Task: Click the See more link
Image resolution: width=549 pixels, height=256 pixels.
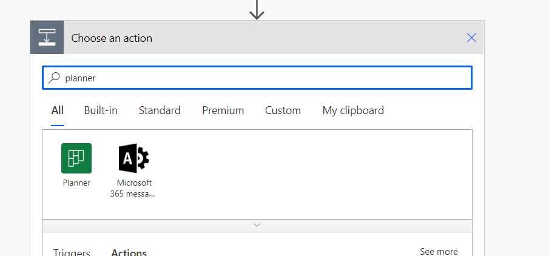Action: [439, 251]
